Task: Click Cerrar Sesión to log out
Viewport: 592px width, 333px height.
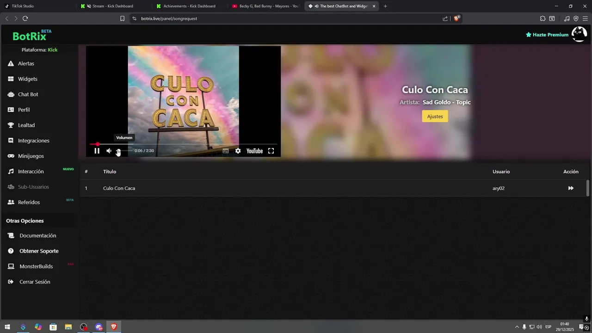Action: pos(35,282)
